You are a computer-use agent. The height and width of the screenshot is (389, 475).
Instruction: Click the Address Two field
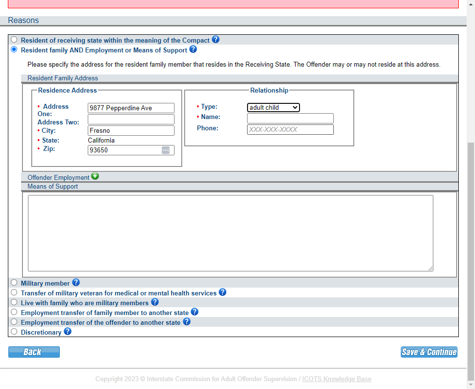tap(131, 119)
